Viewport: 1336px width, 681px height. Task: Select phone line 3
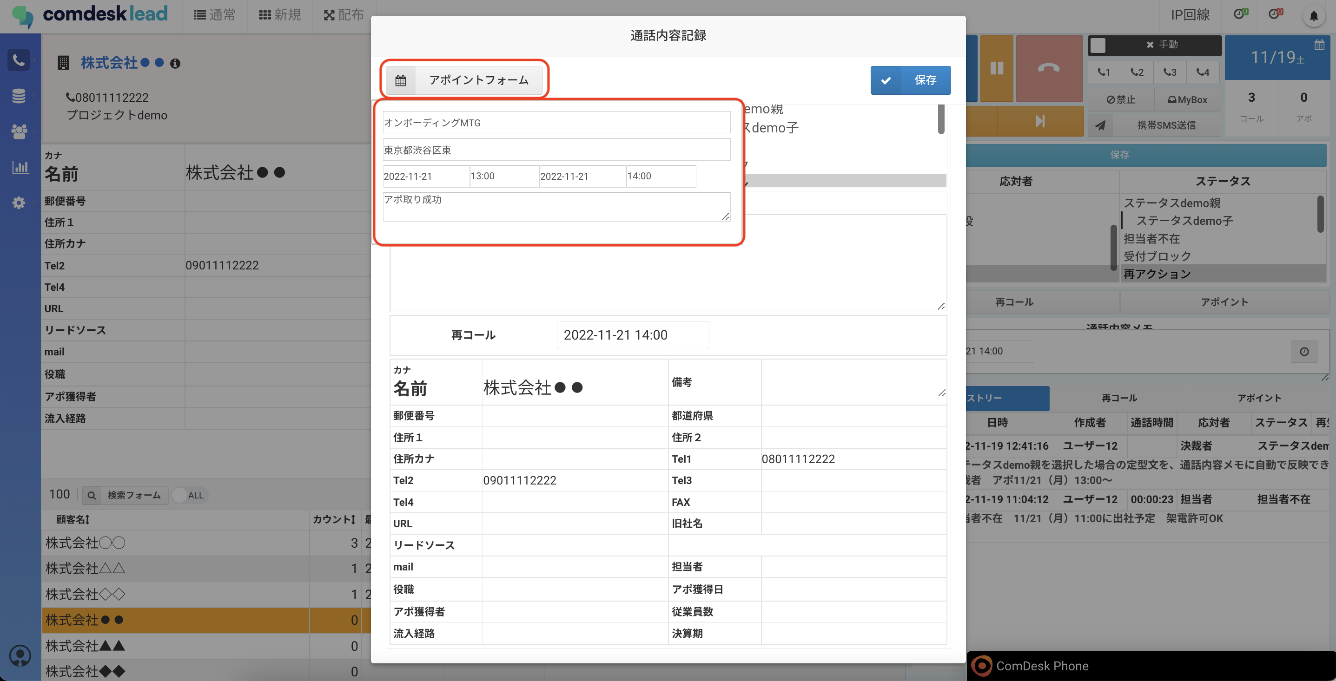tap(1170, 72)
